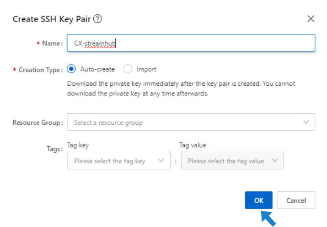Click the chevron arrow in Tag value box
Image resolution: width=327 pixels, height=227 pixels.
point(275,161)
